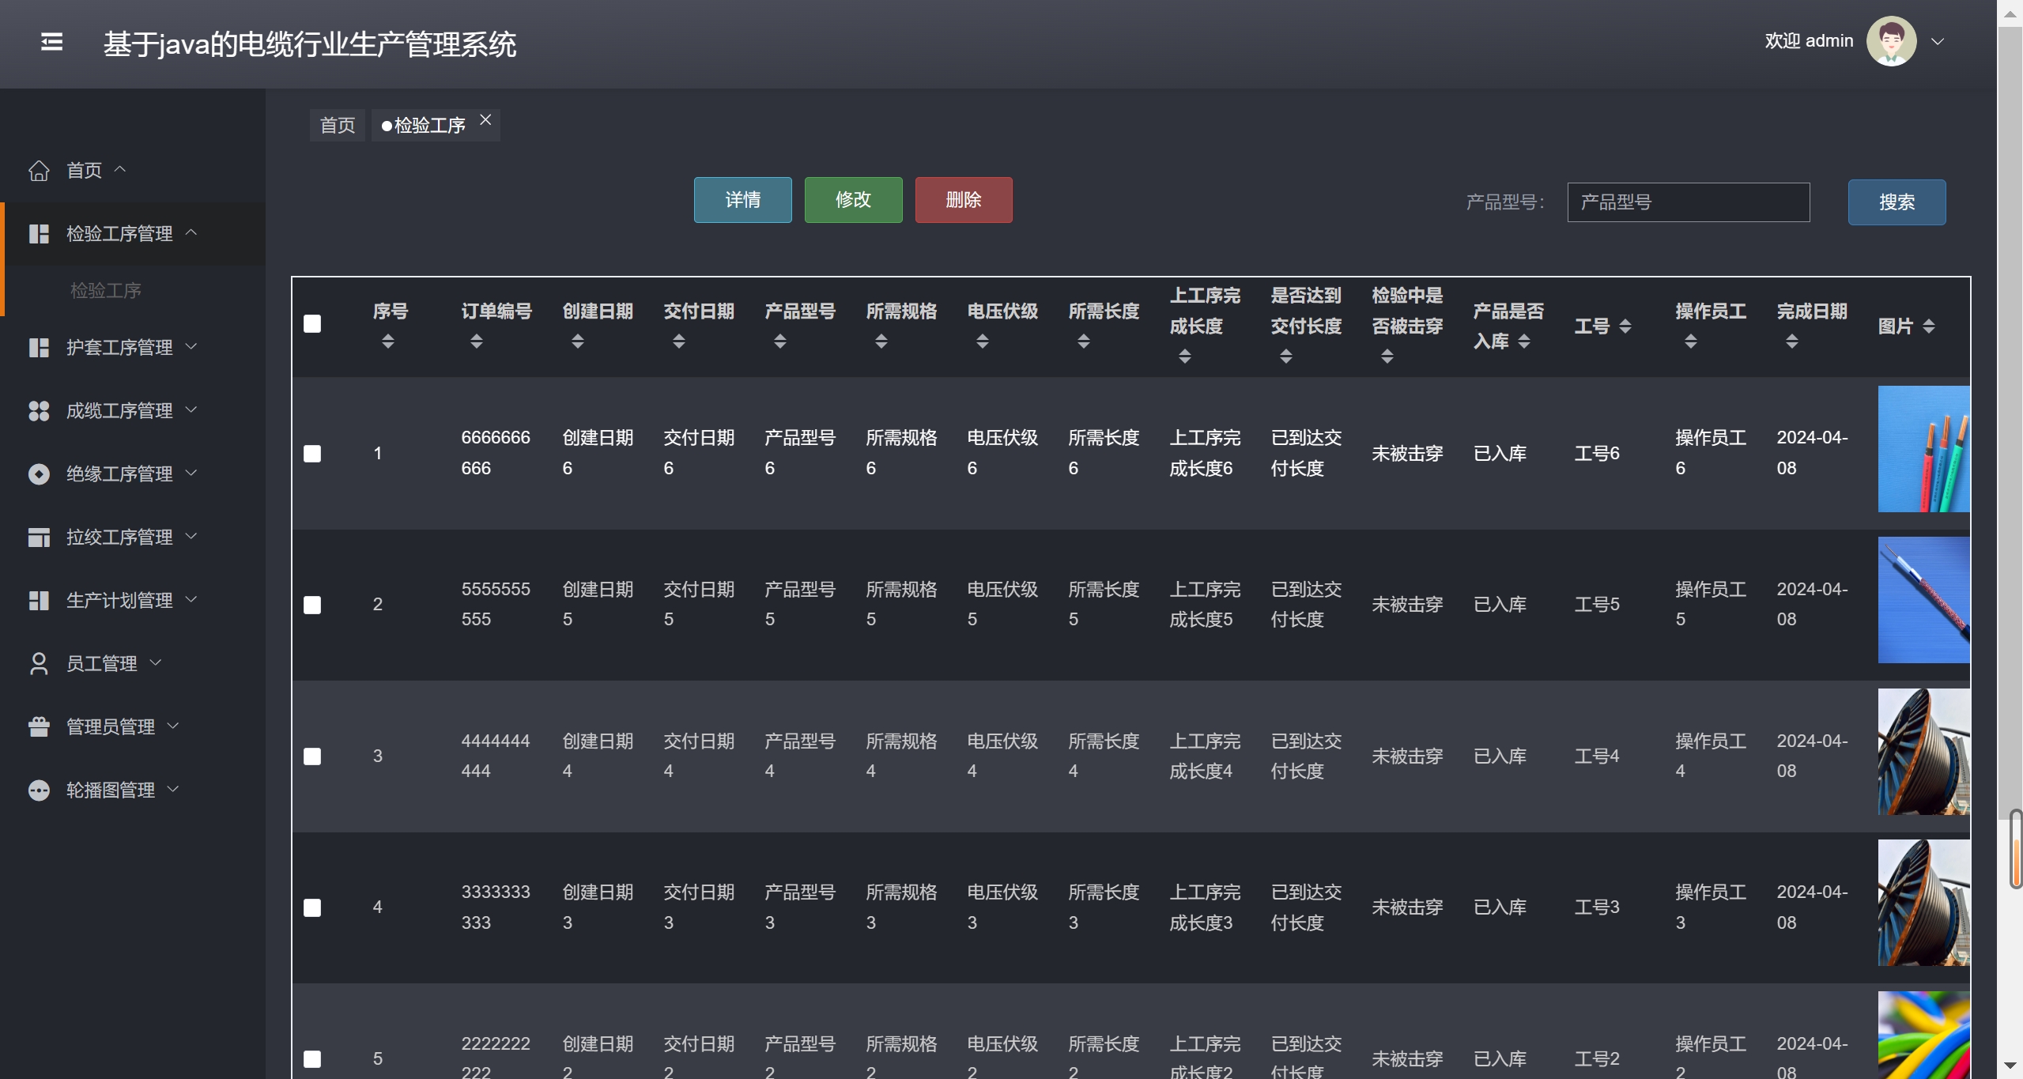
Task: Click the admin avatar picture
Action: (1891, 41)
